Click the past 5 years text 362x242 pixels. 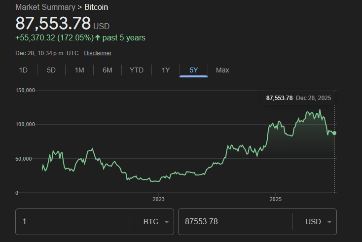[x=124, y=38]
